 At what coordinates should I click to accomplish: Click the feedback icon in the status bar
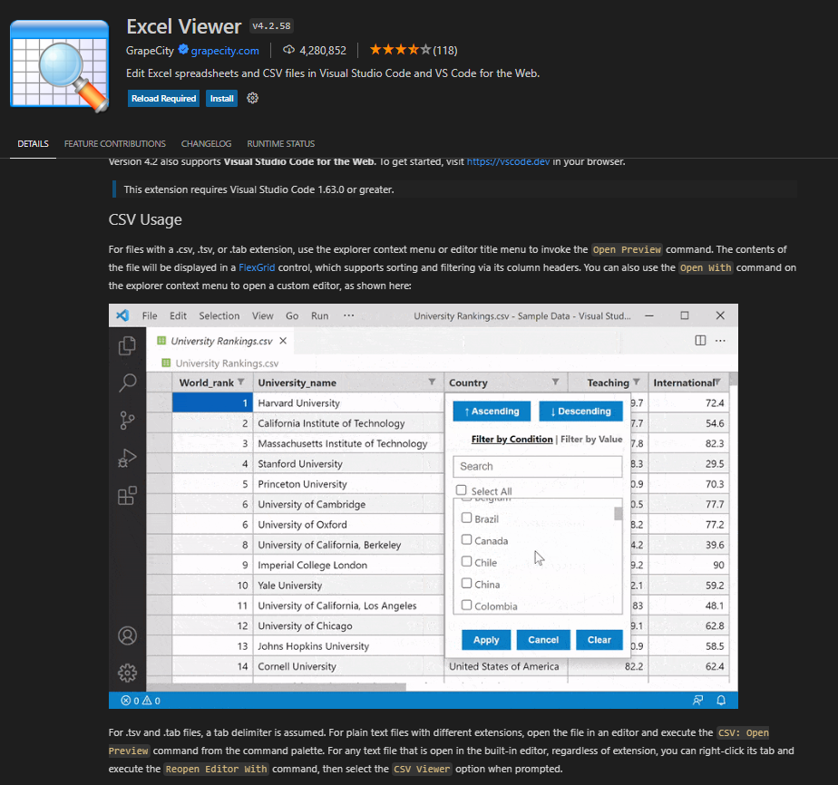pyautogui.click(x=698, y=700)
